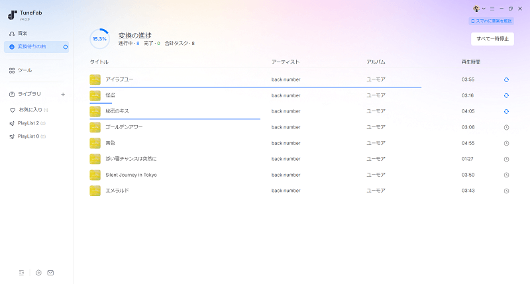Image resolution: width=530 pixels, height=284 pixels.
Task: Open settings hexagon icon at bottom
Action: pyautogui.click(x=38, y=273)
